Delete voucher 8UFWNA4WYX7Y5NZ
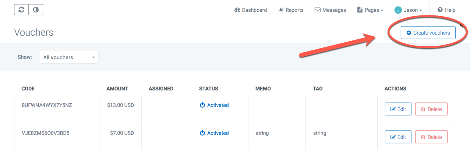This screenshot has height=150, width=470. click(x=431, y=109)
